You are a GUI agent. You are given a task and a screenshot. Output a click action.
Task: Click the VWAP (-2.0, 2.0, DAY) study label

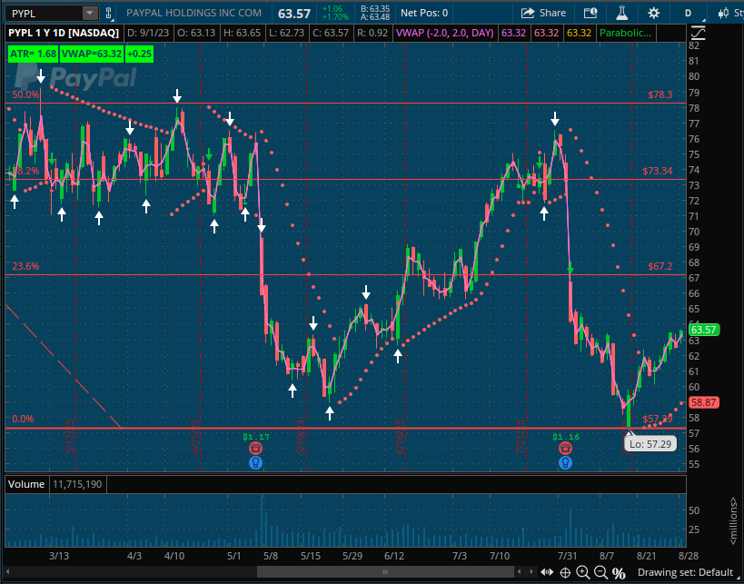click(444, 34)
